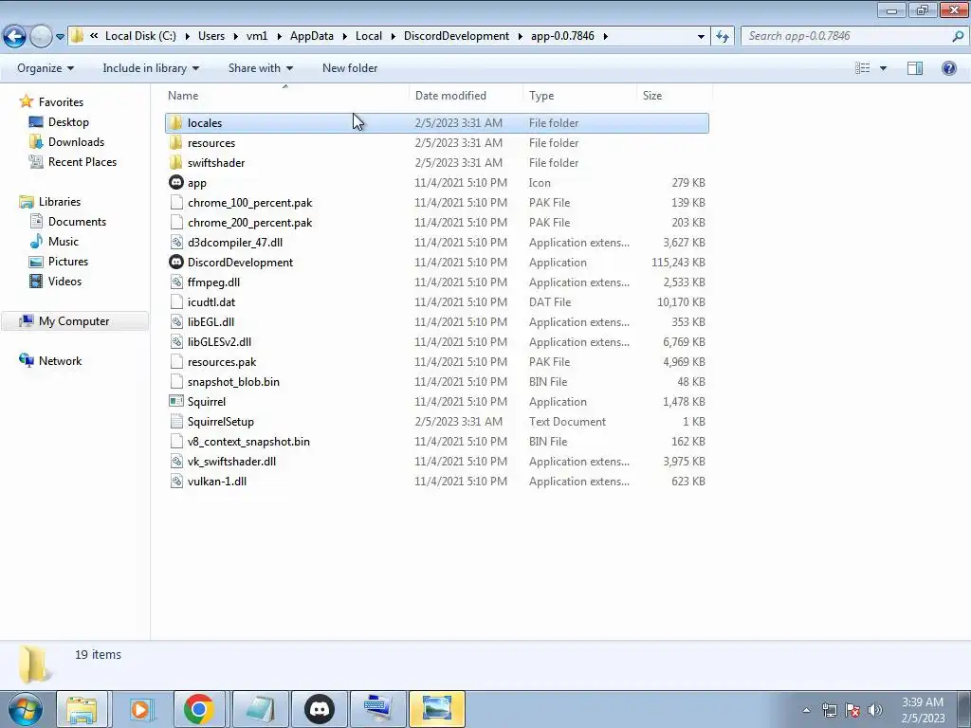
Task: Expand the Users breadcrumb arrow
Action: [x=236, y=37]
